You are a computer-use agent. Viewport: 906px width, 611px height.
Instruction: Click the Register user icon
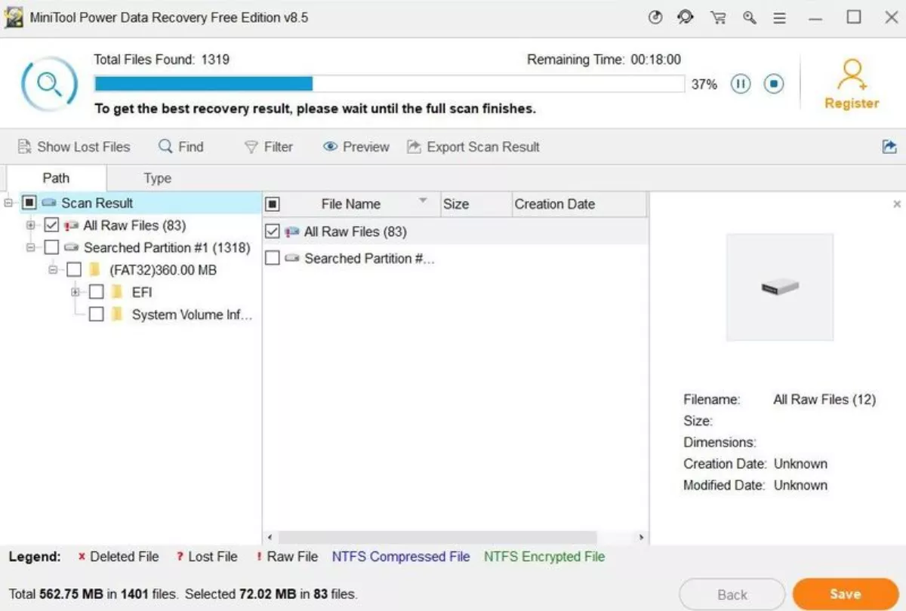(x=852, y=74)
